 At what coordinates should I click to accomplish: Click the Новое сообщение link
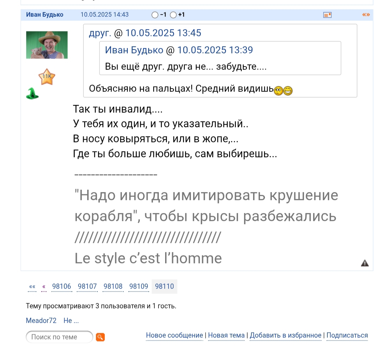click(175, 335)
